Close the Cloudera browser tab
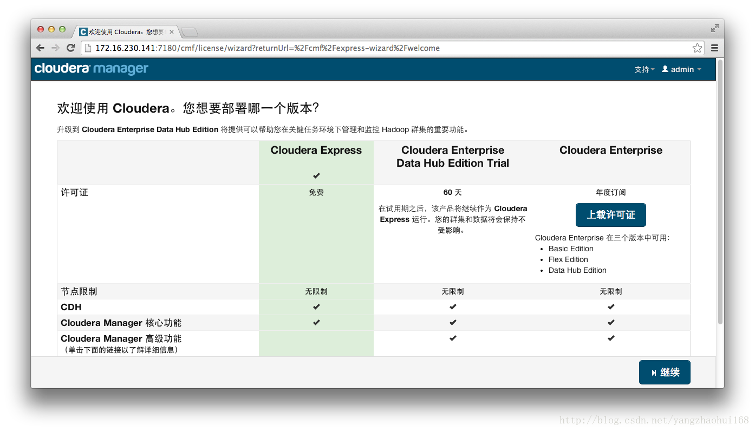 tap(172, 32)
